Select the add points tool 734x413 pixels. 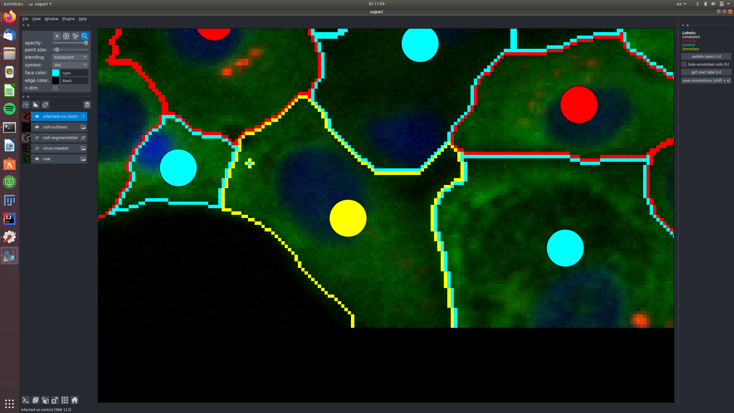pyautogui.click(x=66, y=36)
